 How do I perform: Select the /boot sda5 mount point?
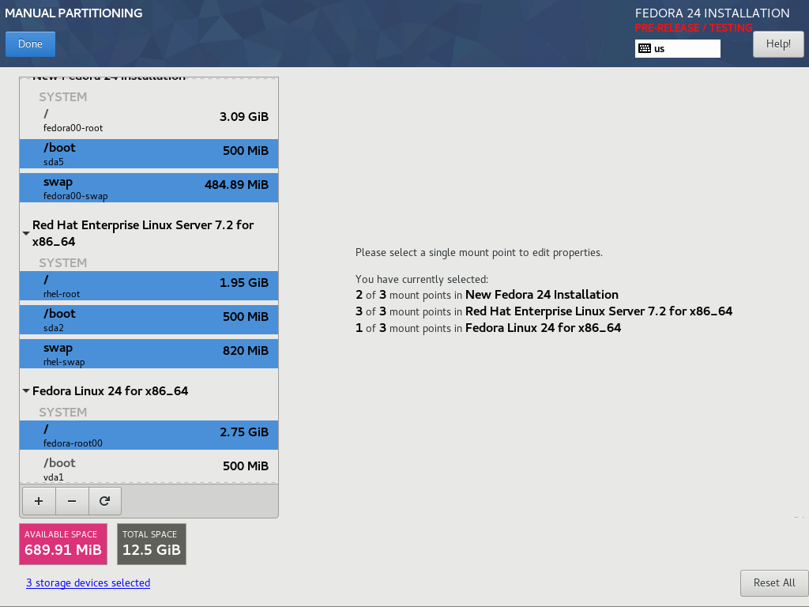point(149,153)
